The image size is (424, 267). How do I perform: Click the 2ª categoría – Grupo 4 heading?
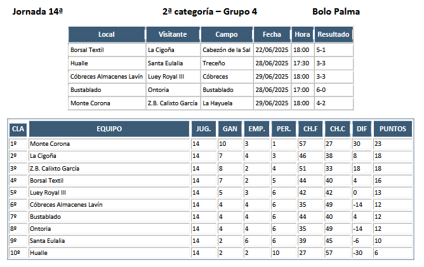coord(209,11)
